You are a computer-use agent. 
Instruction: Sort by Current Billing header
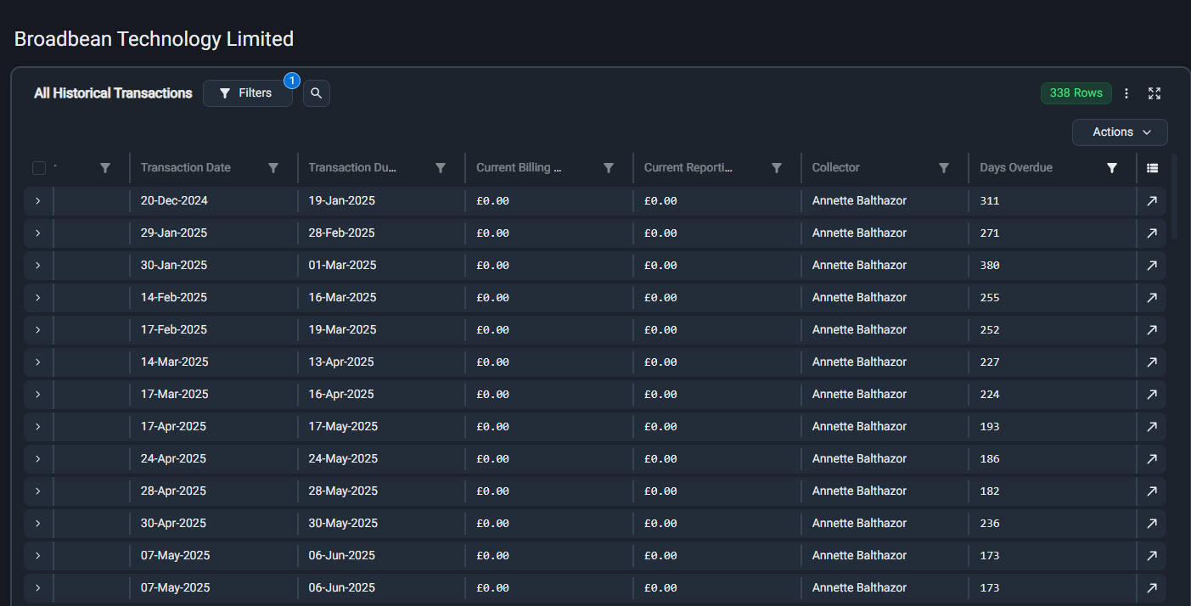point(519,168)
